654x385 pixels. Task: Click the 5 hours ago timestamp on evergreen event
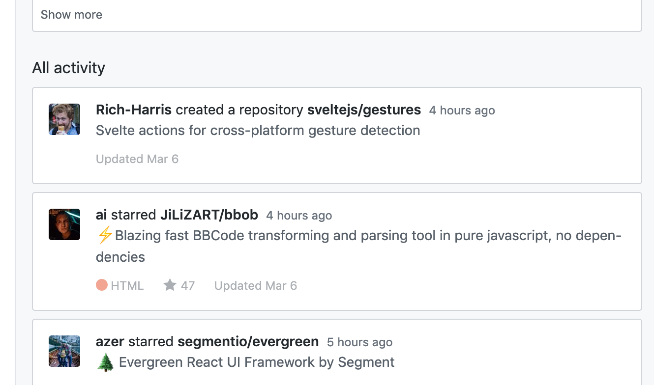(x=359, y=342)
